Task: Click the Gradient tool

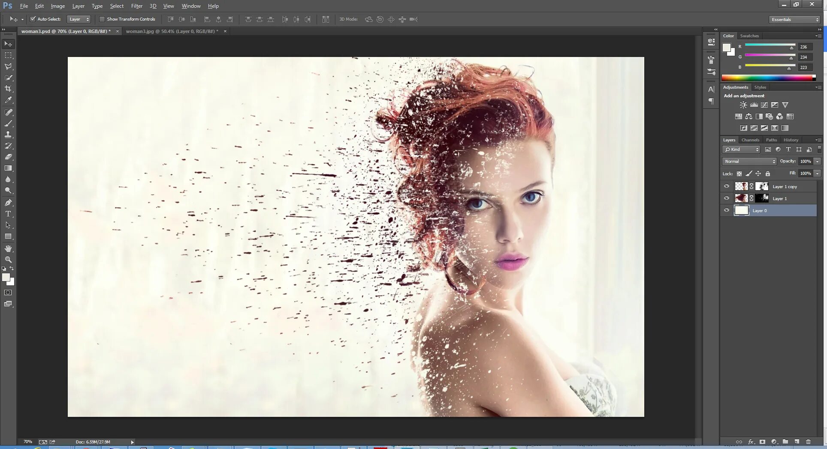Action: (8, 168)
